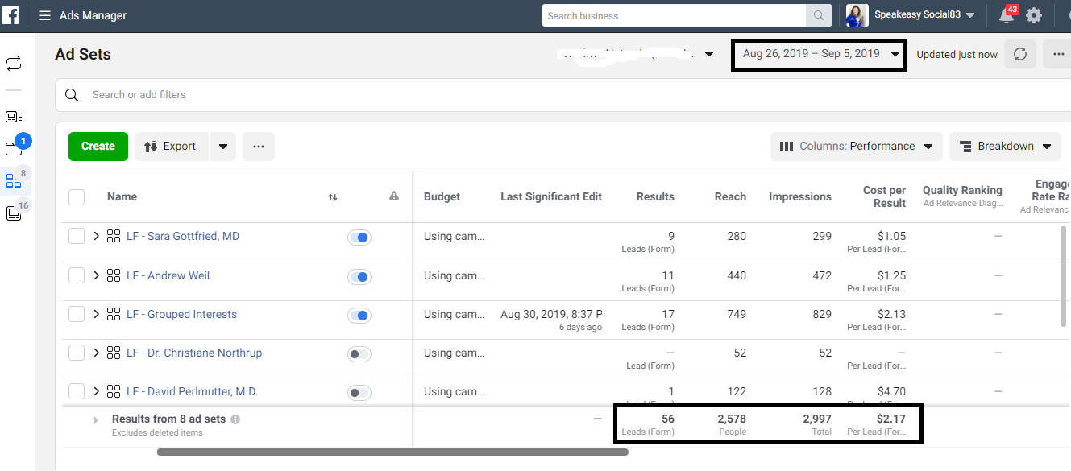Sort by the Budget column header
Screen dimensions: 1071x471
442,196
